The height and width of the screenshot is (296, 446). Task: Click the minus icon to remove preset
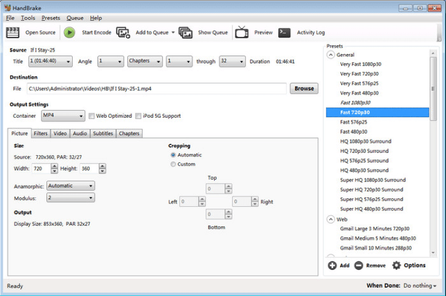point(359,265)
